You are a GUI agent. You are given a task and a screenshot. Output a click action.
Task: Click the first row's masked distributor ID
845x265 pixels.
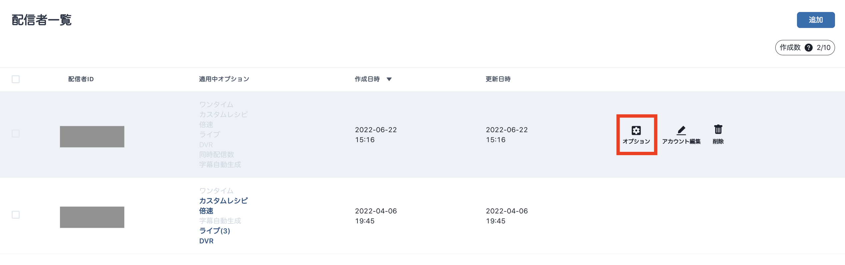click(92, 136)
